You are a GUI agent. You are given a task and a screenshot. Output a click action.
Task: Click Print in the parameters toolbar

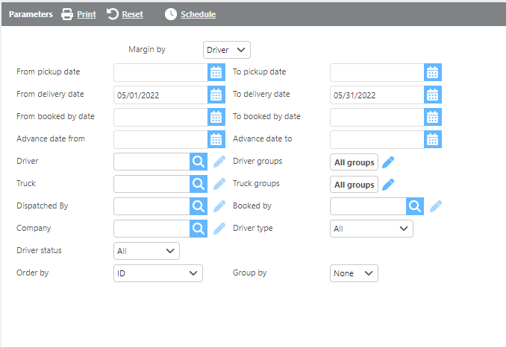[78, 14]
